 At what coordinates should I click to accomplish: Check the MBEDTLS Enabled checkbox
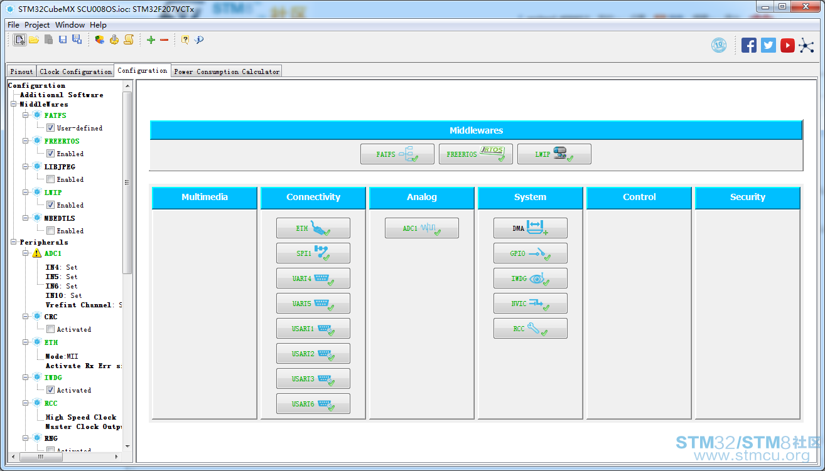tap(50, 231)
